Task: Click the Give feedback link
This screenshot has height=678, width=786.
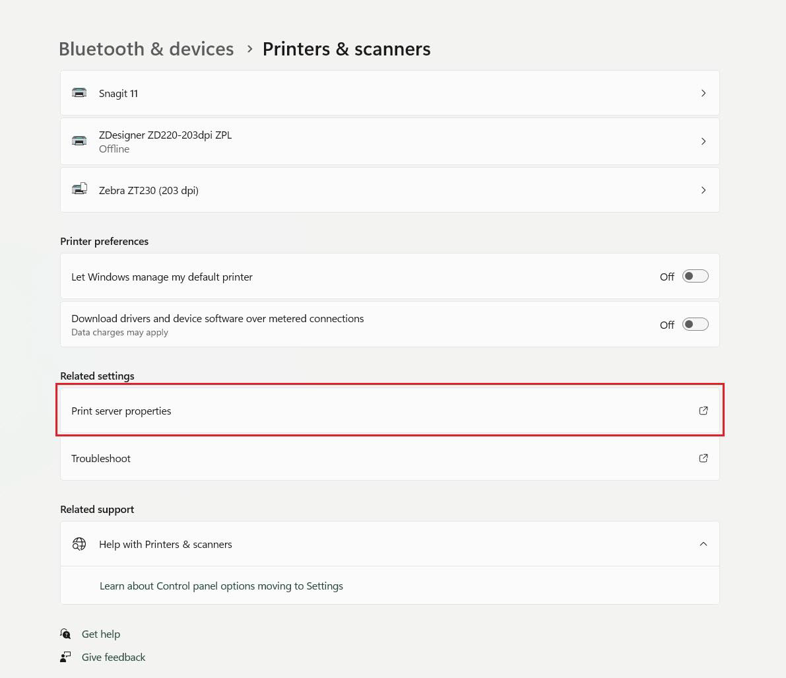Action: [114, 657]
